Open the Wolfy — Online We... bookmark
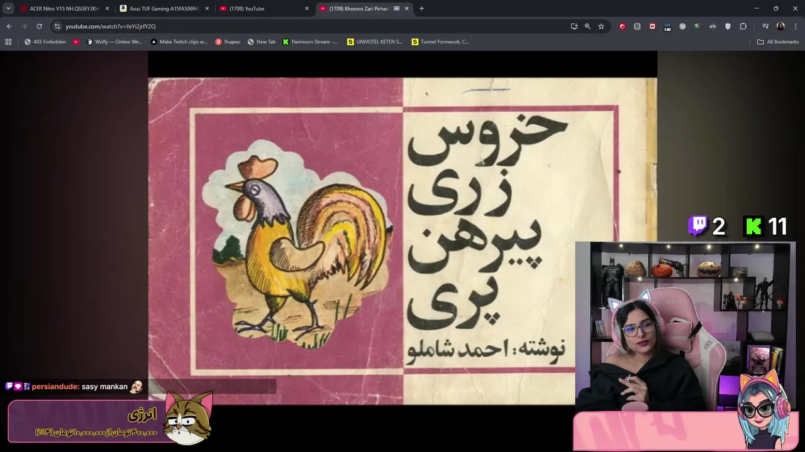The width and height of the screenshot is (805, 452). tap(114, 42)
